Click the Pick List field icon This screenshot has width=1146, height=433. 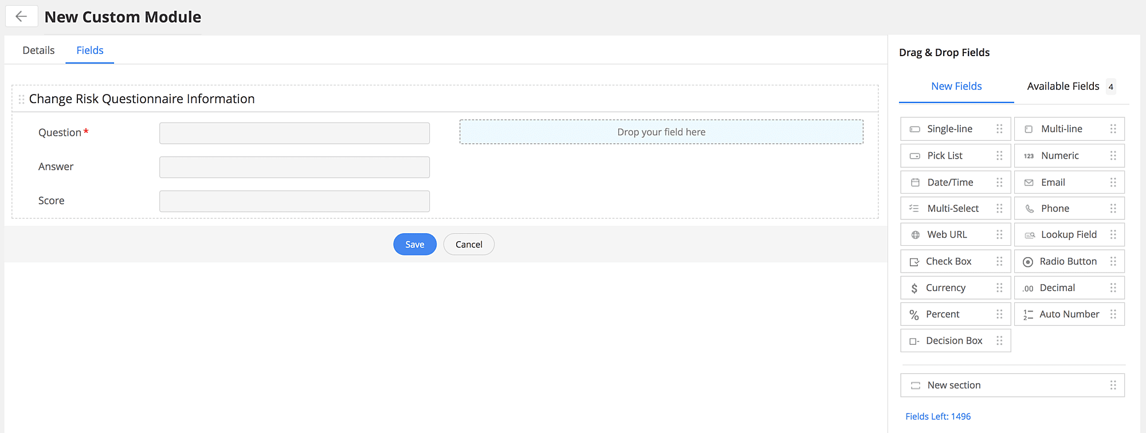pos(915,156)
